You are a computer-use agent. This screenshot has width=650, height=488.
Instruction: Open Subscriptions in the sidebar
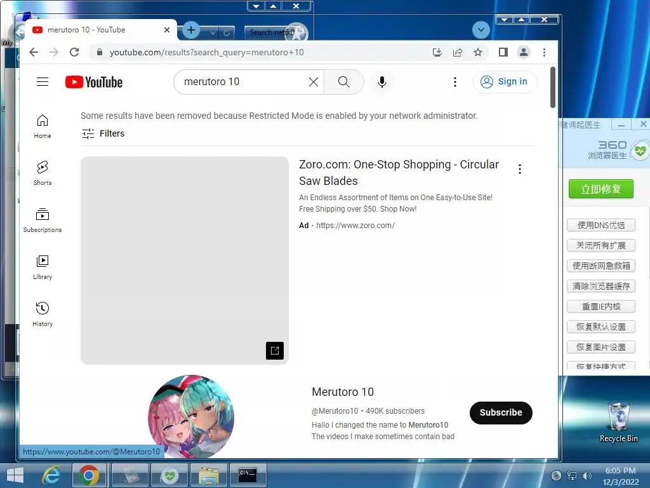point(43,220)
